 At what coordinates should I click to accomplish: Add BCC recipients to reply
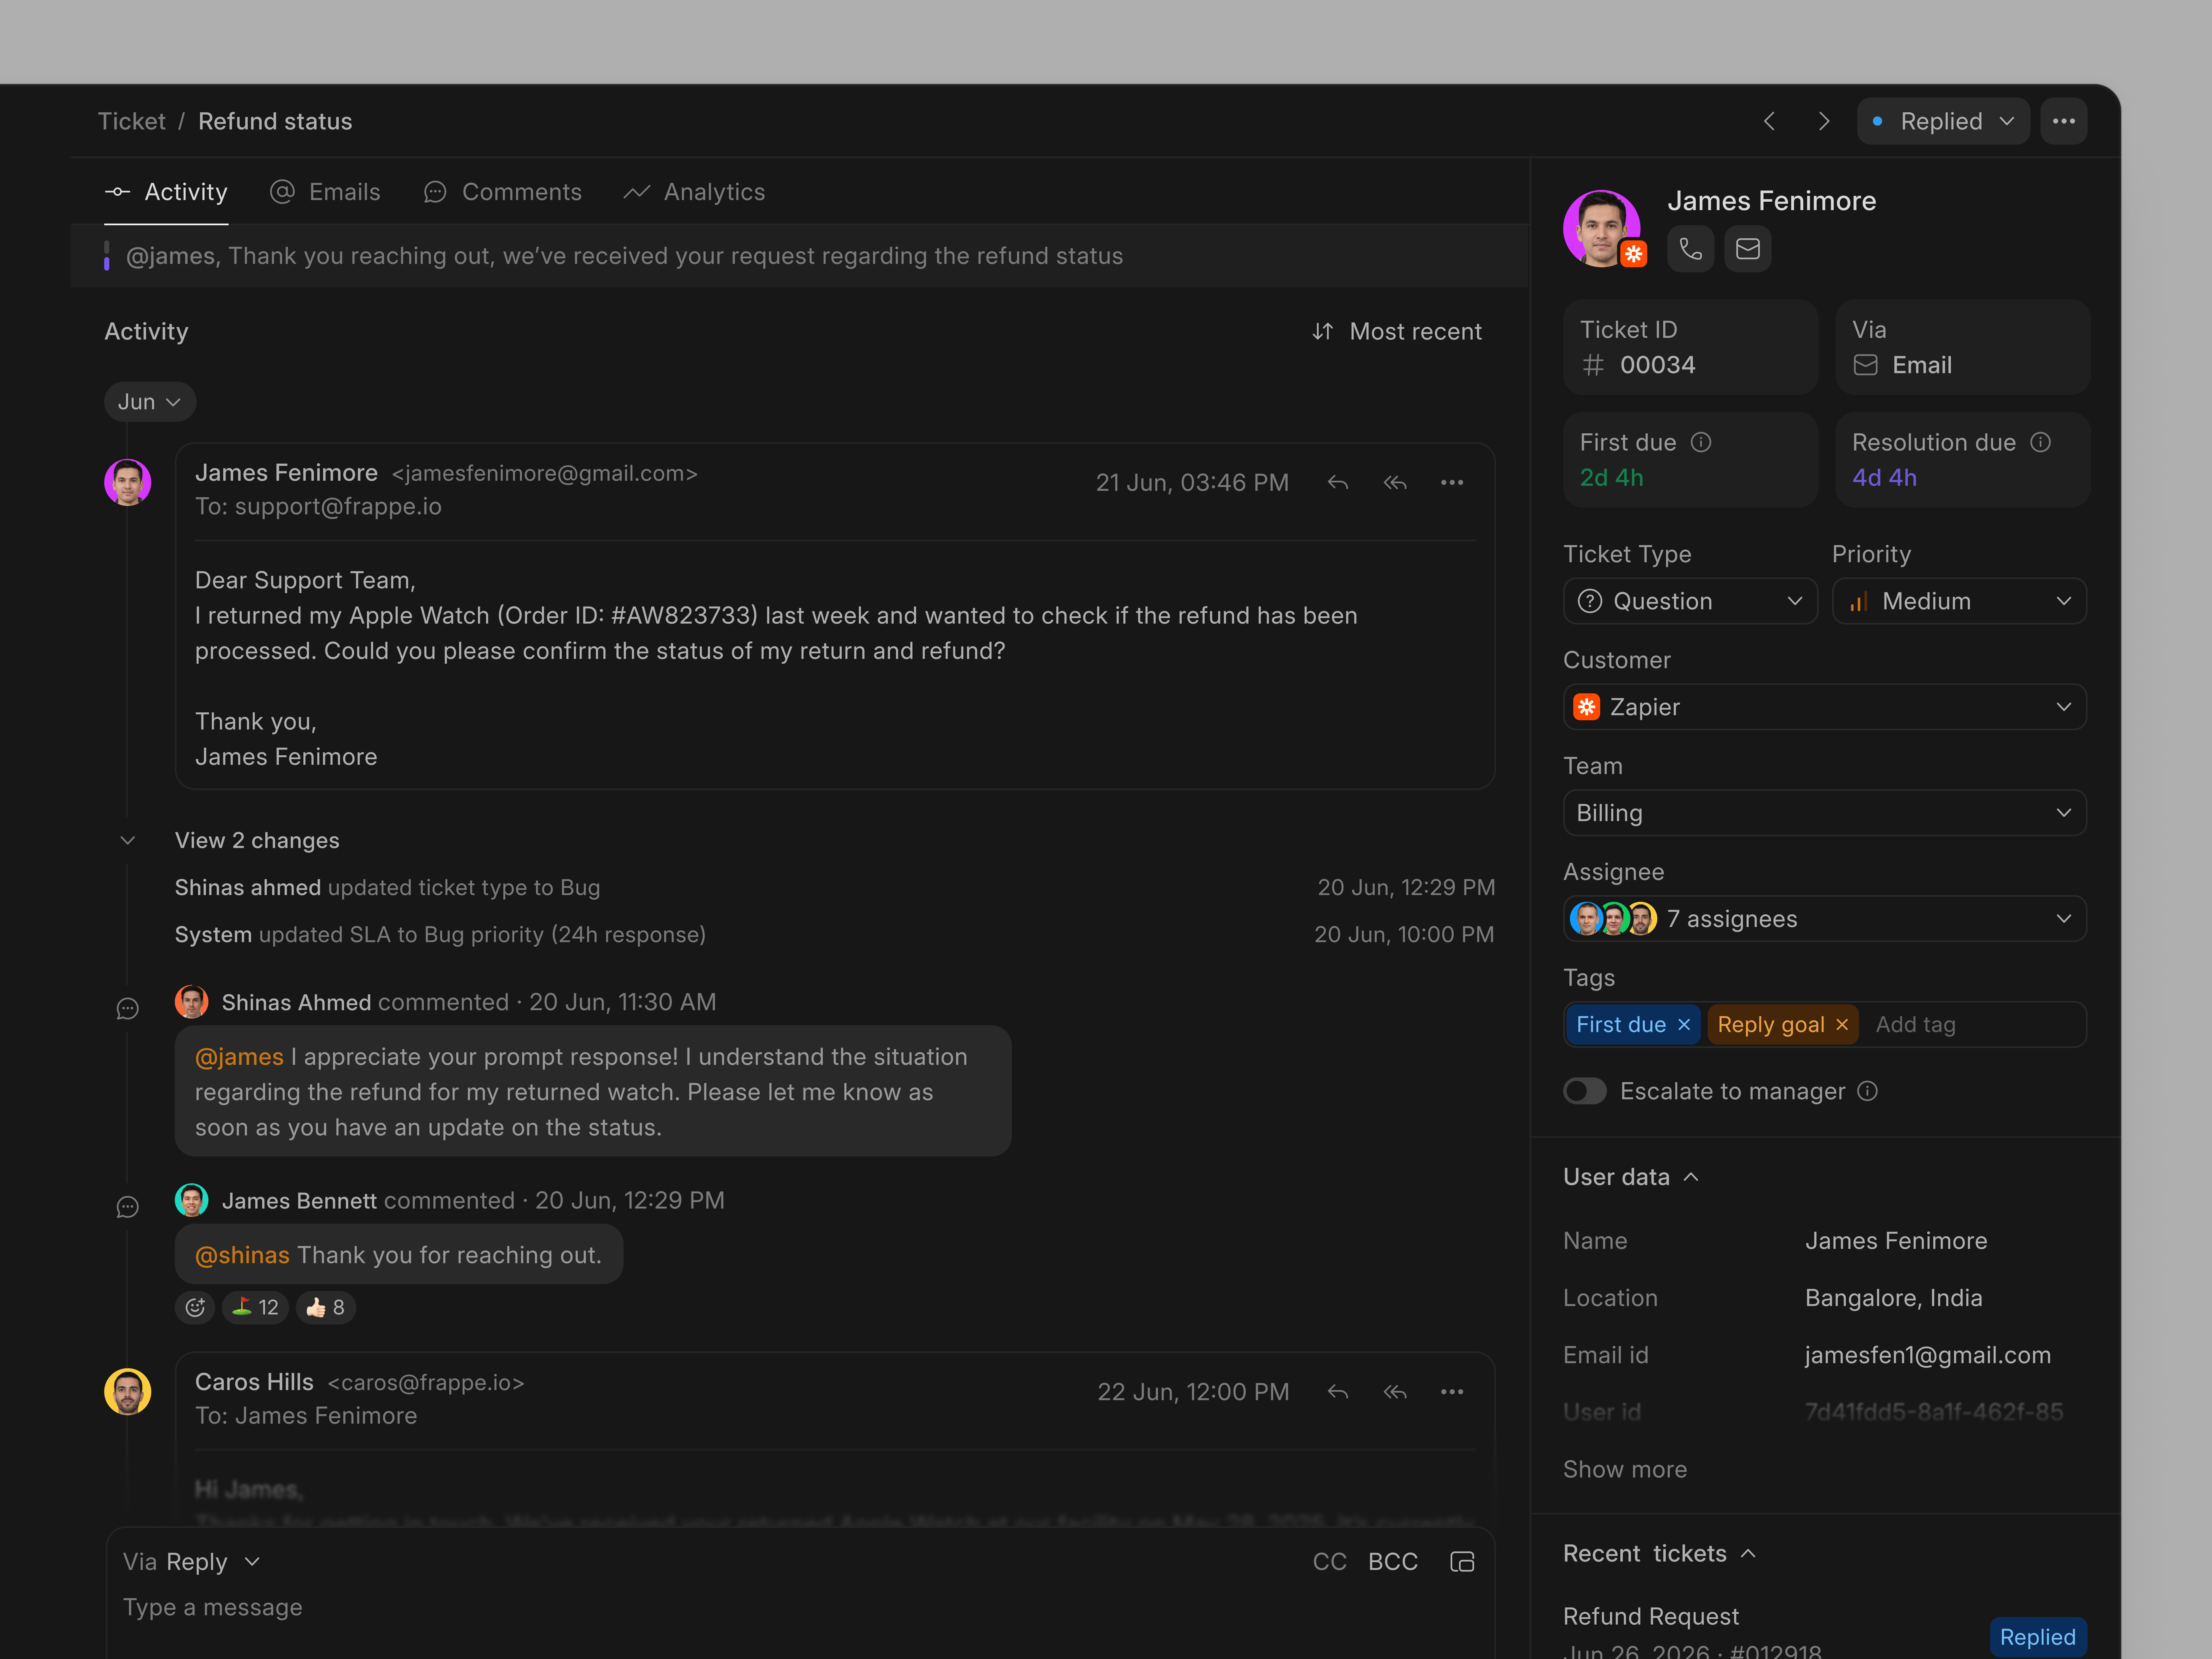pyautogui.click(x=1393, y=1562)
